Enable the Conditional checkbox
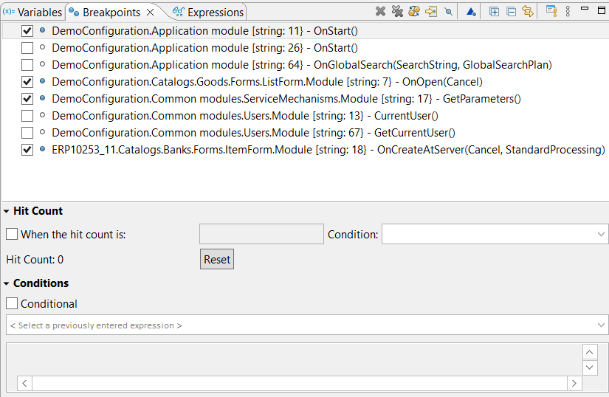This screenshot has width=609, height=397. point(12,304)
